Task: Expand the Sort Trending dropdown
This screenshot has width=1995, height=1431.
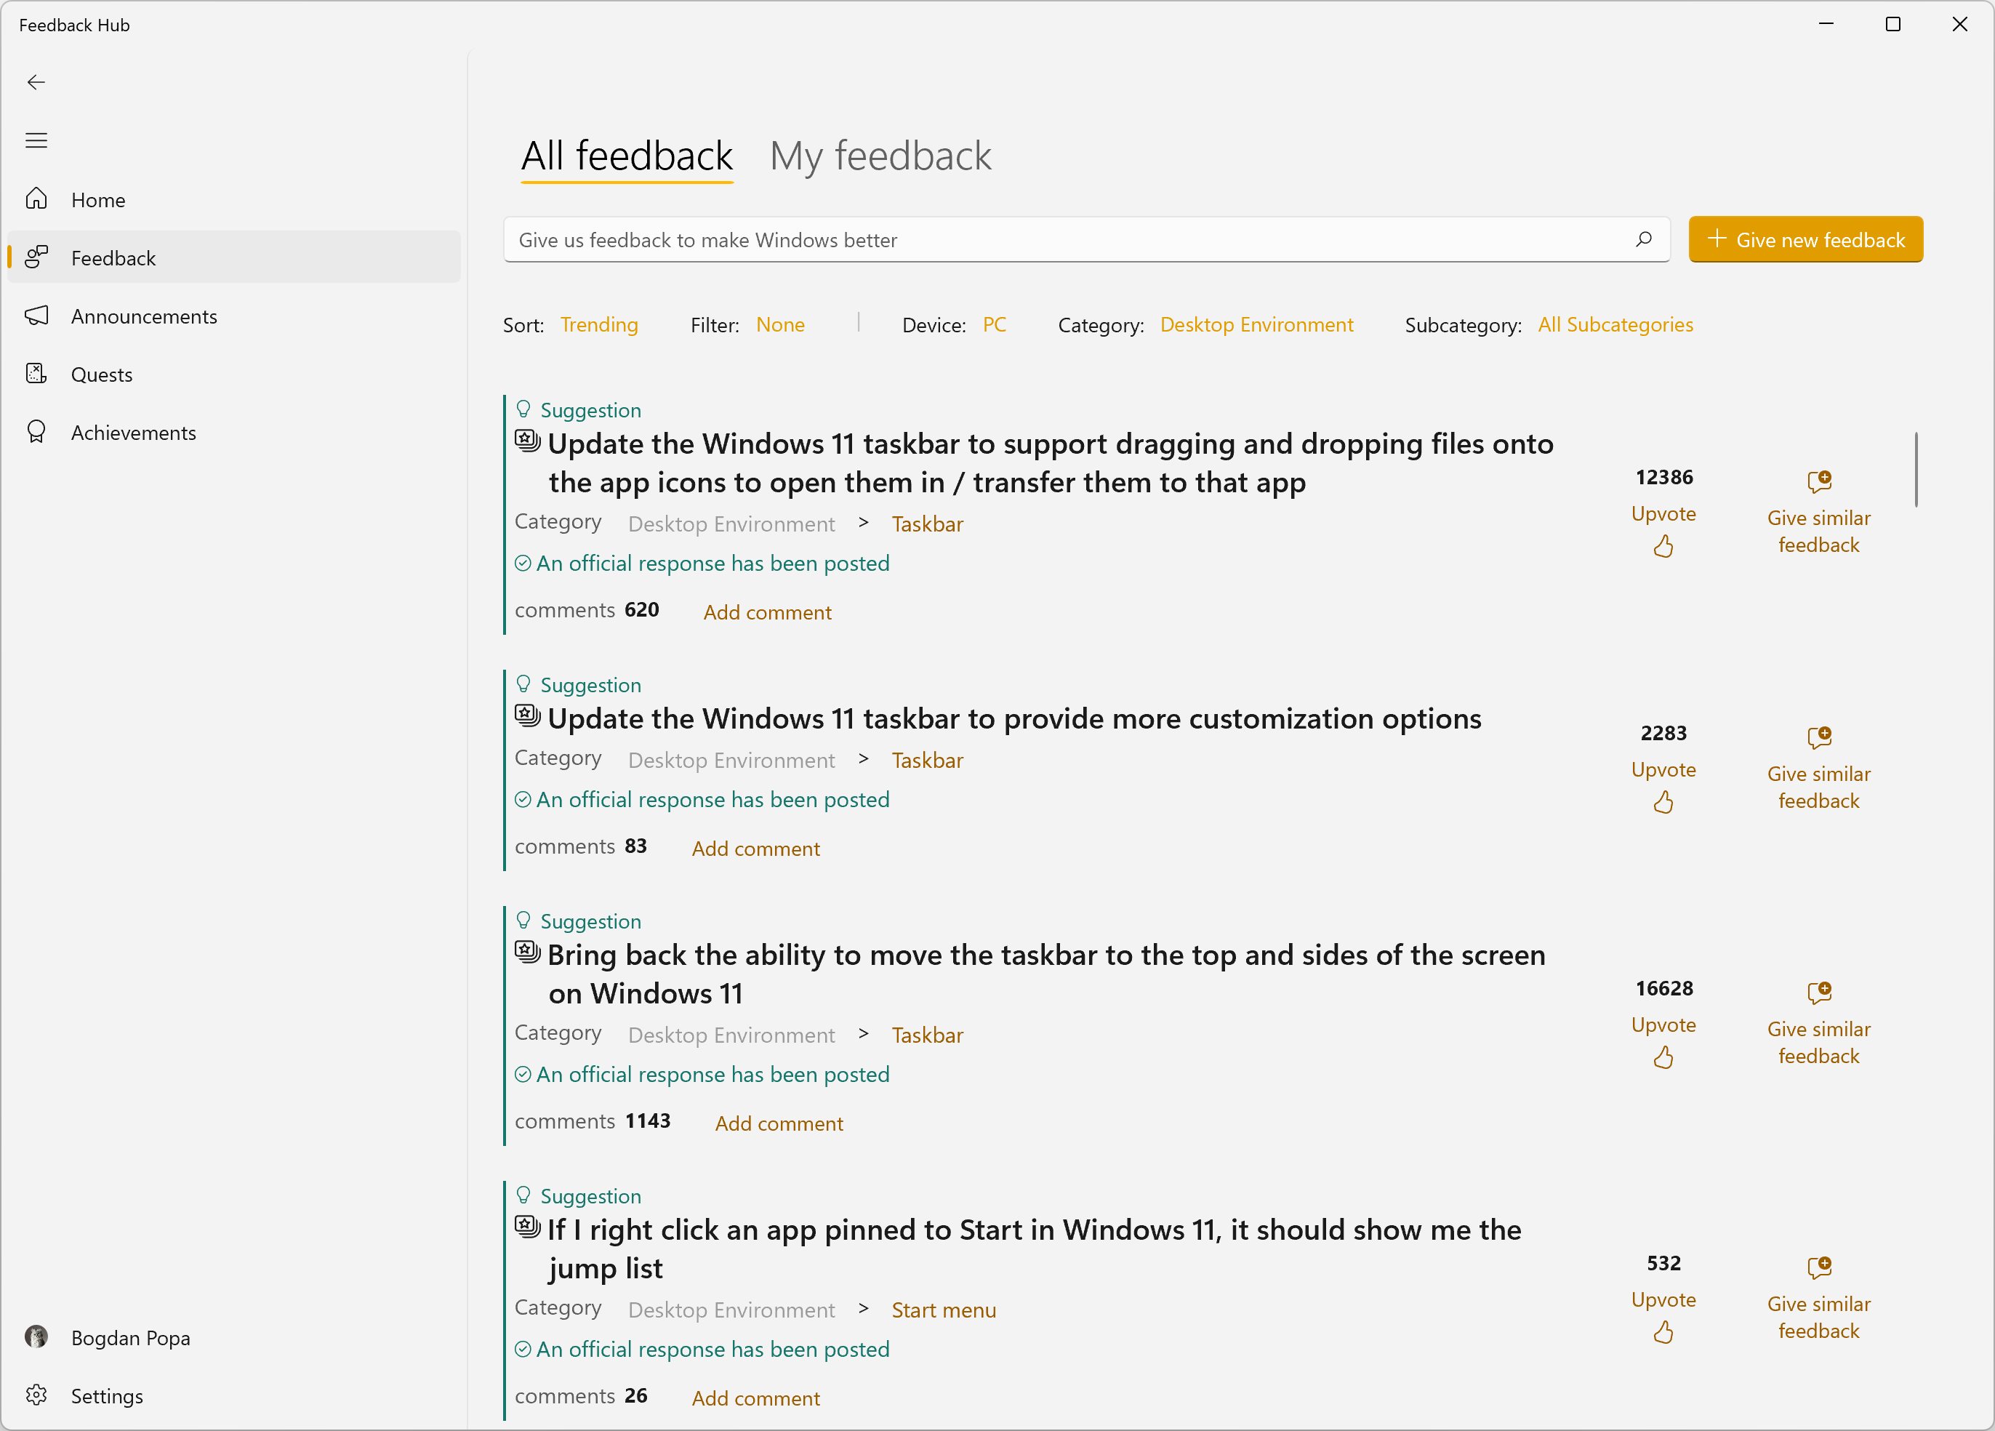Action: click(x=599, y=324)
